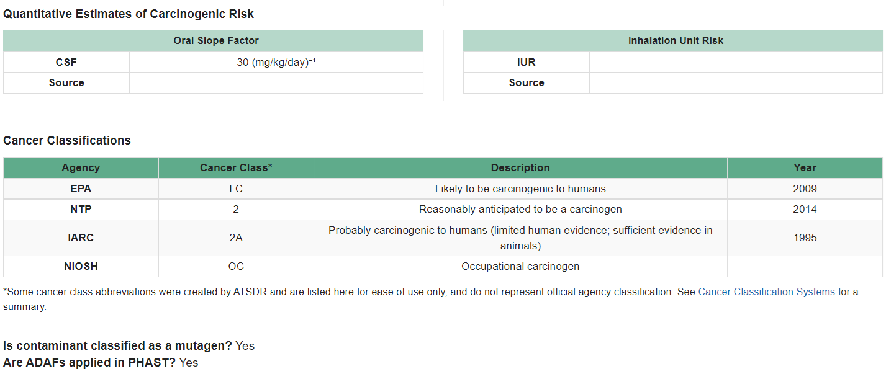Select the NIOSH agency row cell
This screenshot has height=374, width=886.
[x=81, y=266]
